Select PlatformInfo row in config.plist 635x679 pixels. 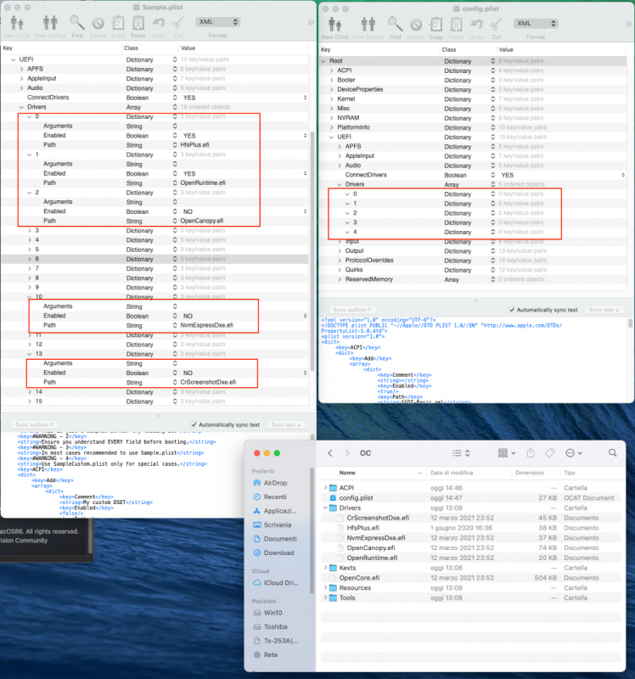tap(473, 127)
